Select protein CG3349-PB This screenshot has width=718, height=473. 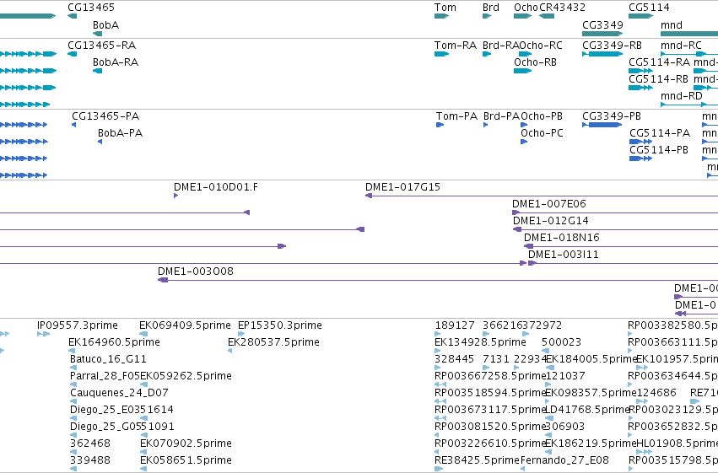[612, 116]
